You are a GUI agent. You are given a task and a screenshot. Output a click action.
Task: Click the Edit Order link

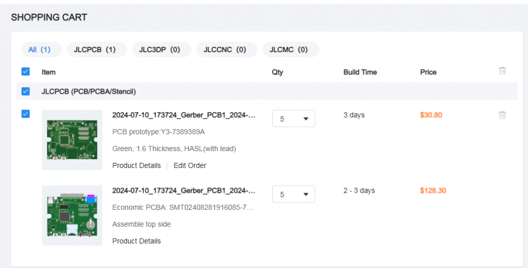click(x=190, y=165)
